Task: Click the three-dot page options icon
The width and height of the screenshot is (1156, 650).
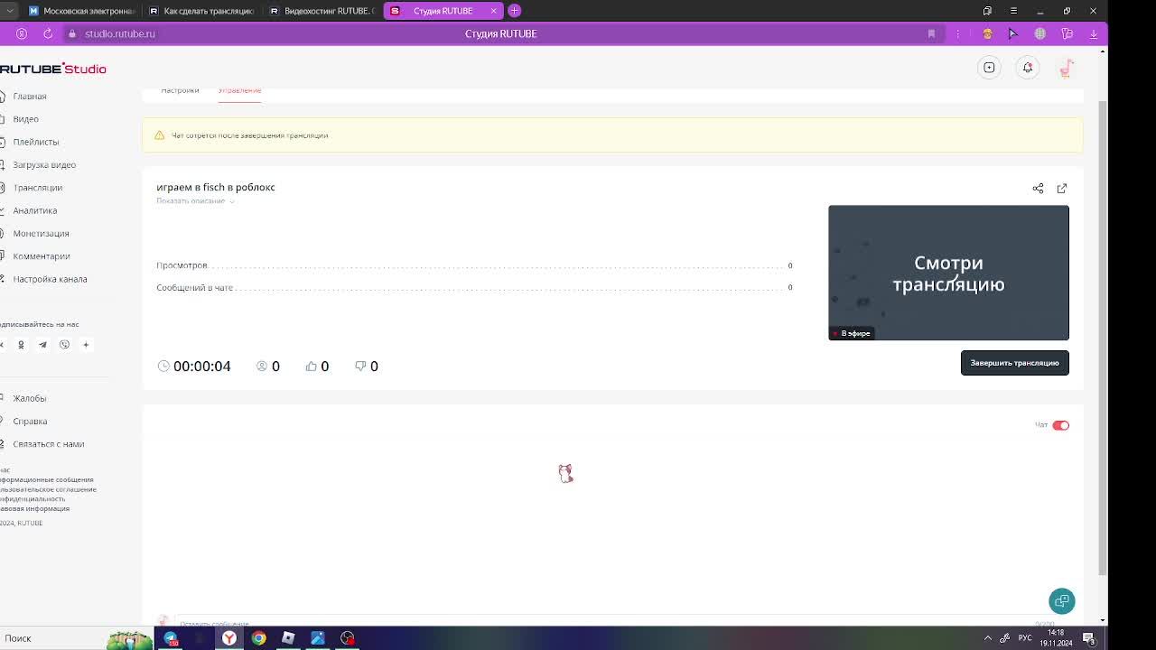Action: click(x=957, y=33)
